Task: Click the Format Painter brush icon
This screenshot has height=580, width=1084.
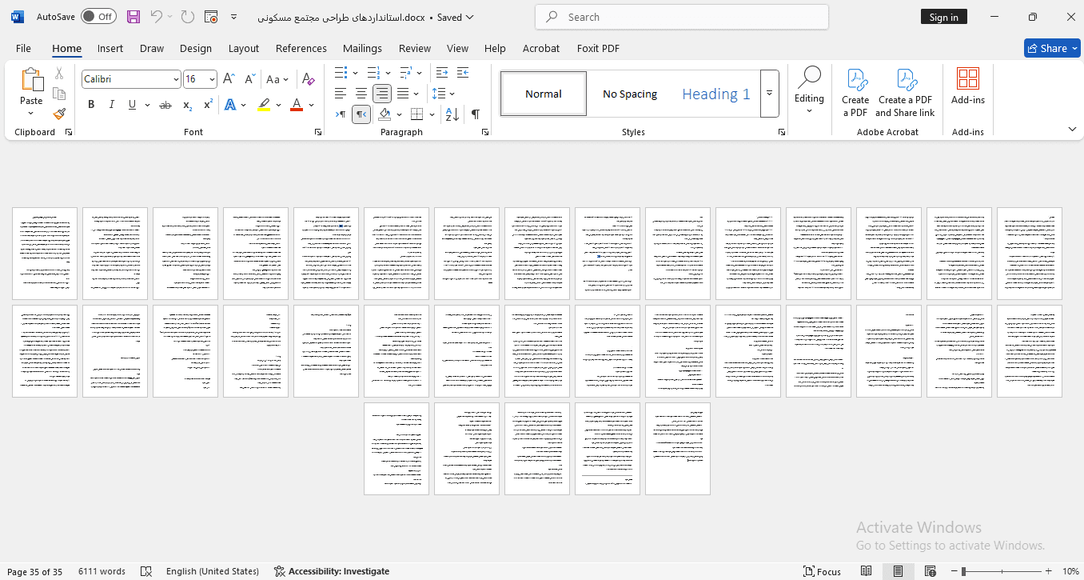Action: 59,114
